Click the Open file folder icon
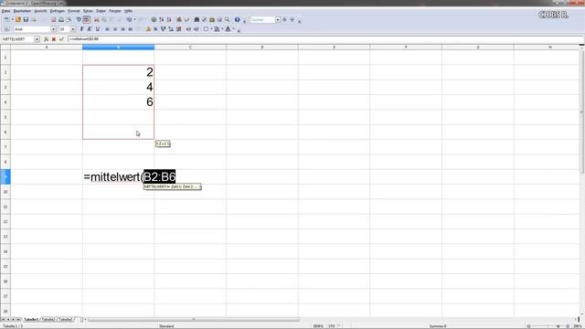This screenshot has height=329, width=585. tap(18, 19)
